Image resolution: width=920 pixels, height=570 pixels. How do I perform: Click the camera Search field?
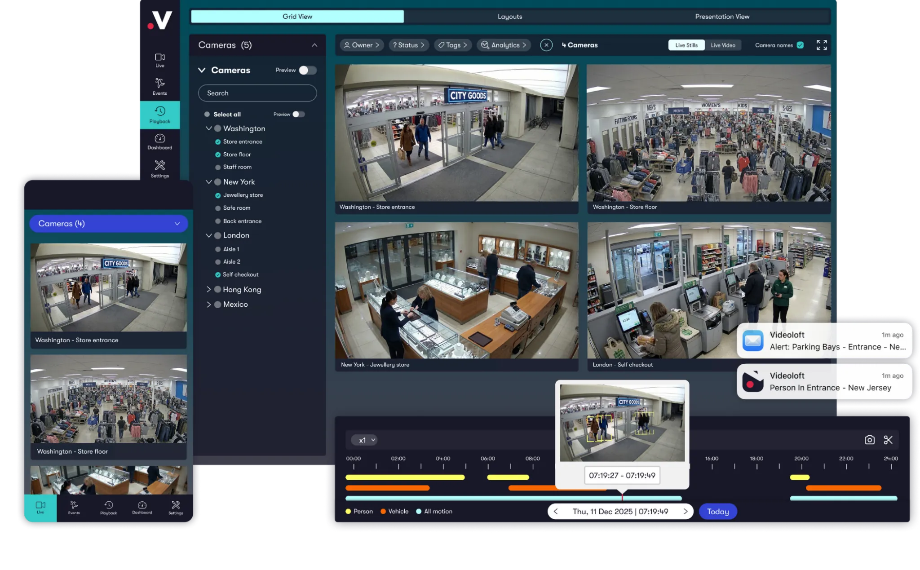[257, 93]
